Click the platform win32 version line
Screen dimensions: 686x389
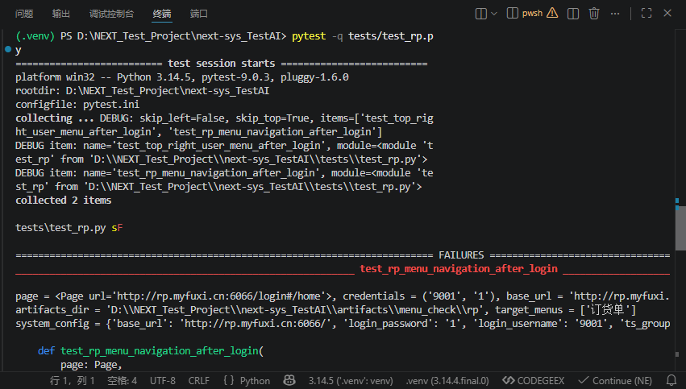click(x=182, y=77)
